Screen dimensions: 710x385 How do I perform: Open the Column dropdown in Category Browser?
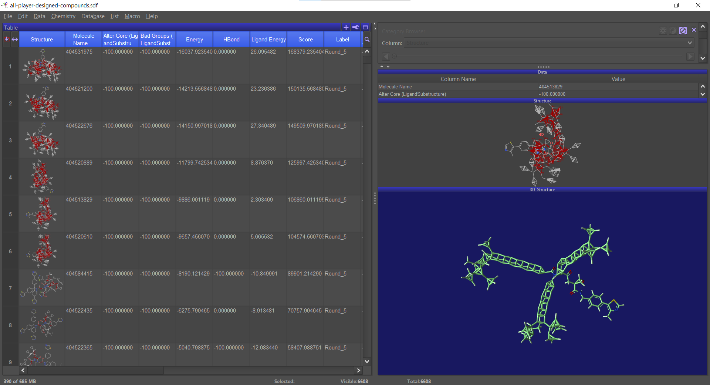coord(689,43)
